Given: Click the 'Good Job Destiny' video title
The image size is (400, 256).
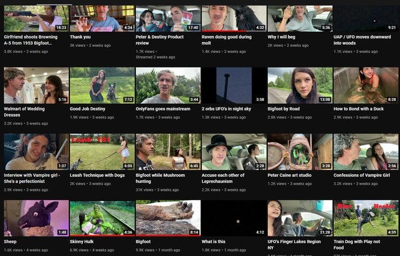Looking at the screenshot, I should tap(88, 109).
